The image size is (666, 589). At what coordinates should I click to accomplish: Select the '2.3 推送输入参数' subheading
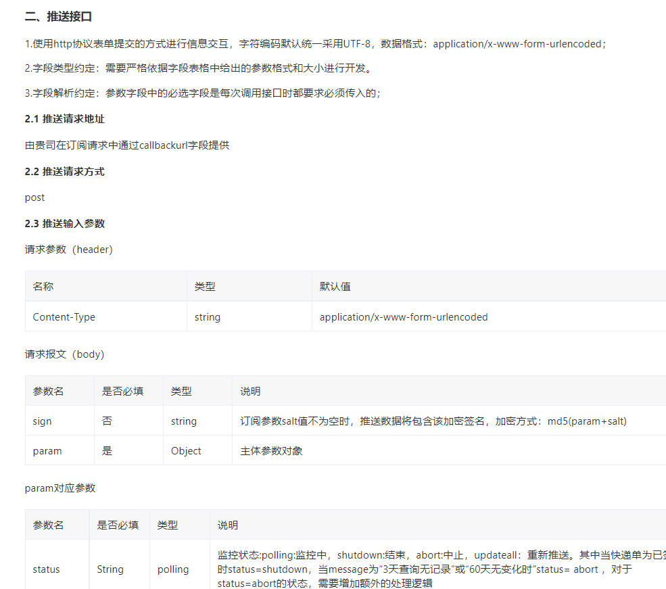[x=64, y=224]
